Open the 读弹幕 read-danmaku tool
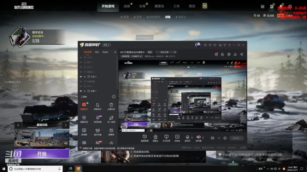The width and height of the screenshot is (307, 172). [84, 131]
